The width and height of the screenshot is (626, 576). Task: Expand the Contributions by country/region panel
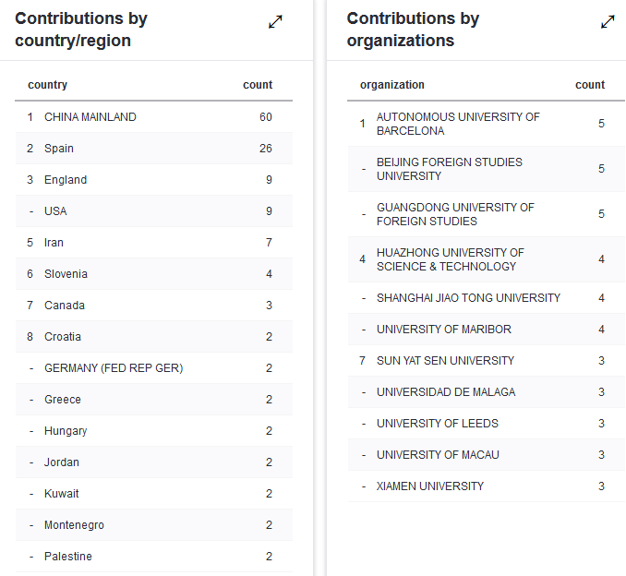[275, 22]
